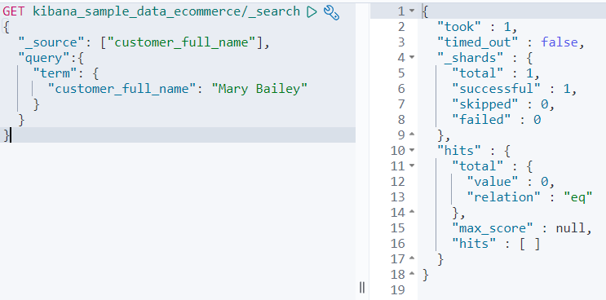
Task: Click the "failed" field in response
Action: (481, 120)
